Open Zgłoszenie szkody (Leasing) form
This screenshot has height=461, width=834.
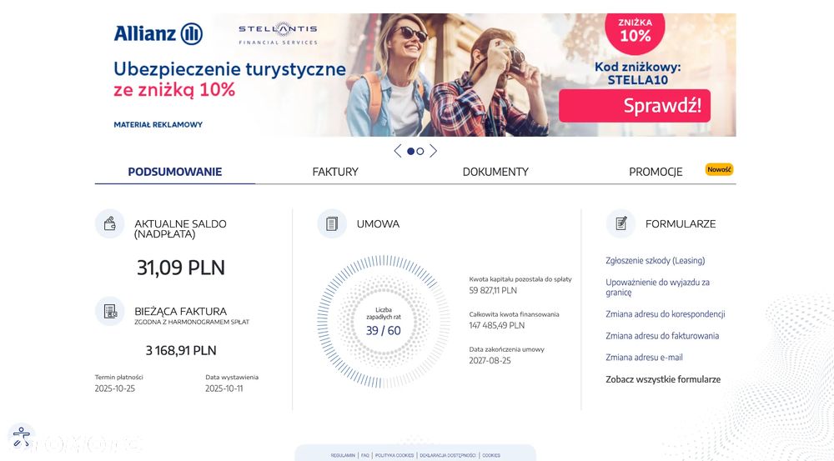656,261
